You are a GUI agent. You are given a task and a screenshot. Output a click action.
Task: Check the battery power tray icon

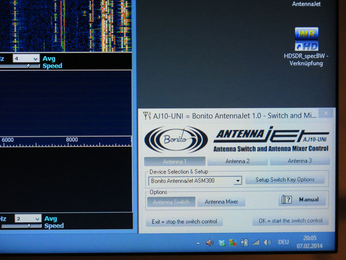click(244, 243)
